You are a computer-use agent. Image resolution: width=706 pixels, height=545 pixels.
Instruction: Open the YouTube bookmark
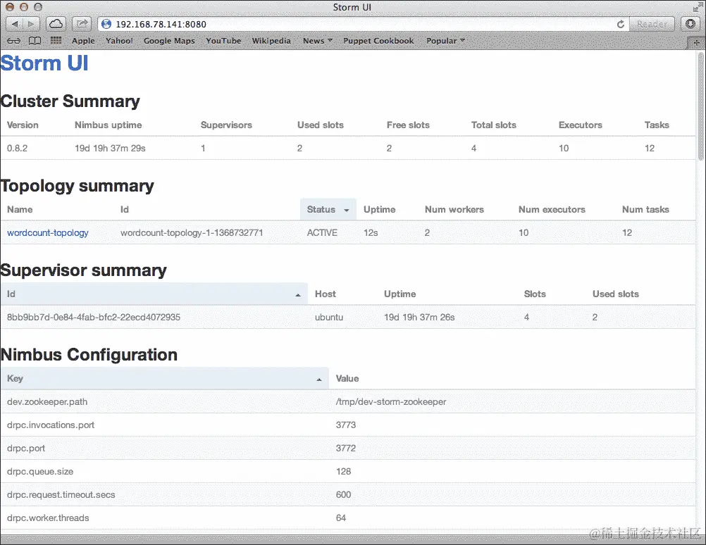pyautogui.click(x=223, y=41)
